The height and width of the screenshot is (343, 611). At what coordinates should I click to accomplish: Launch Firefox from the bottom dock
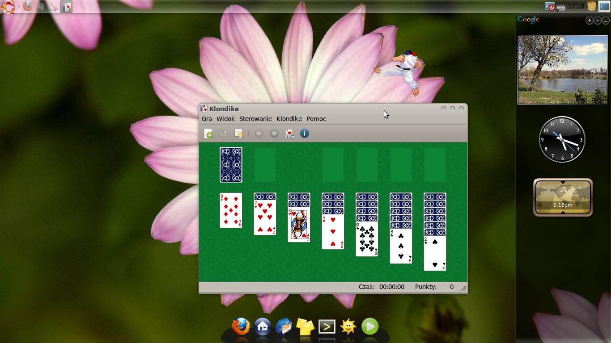click(241, 327)
